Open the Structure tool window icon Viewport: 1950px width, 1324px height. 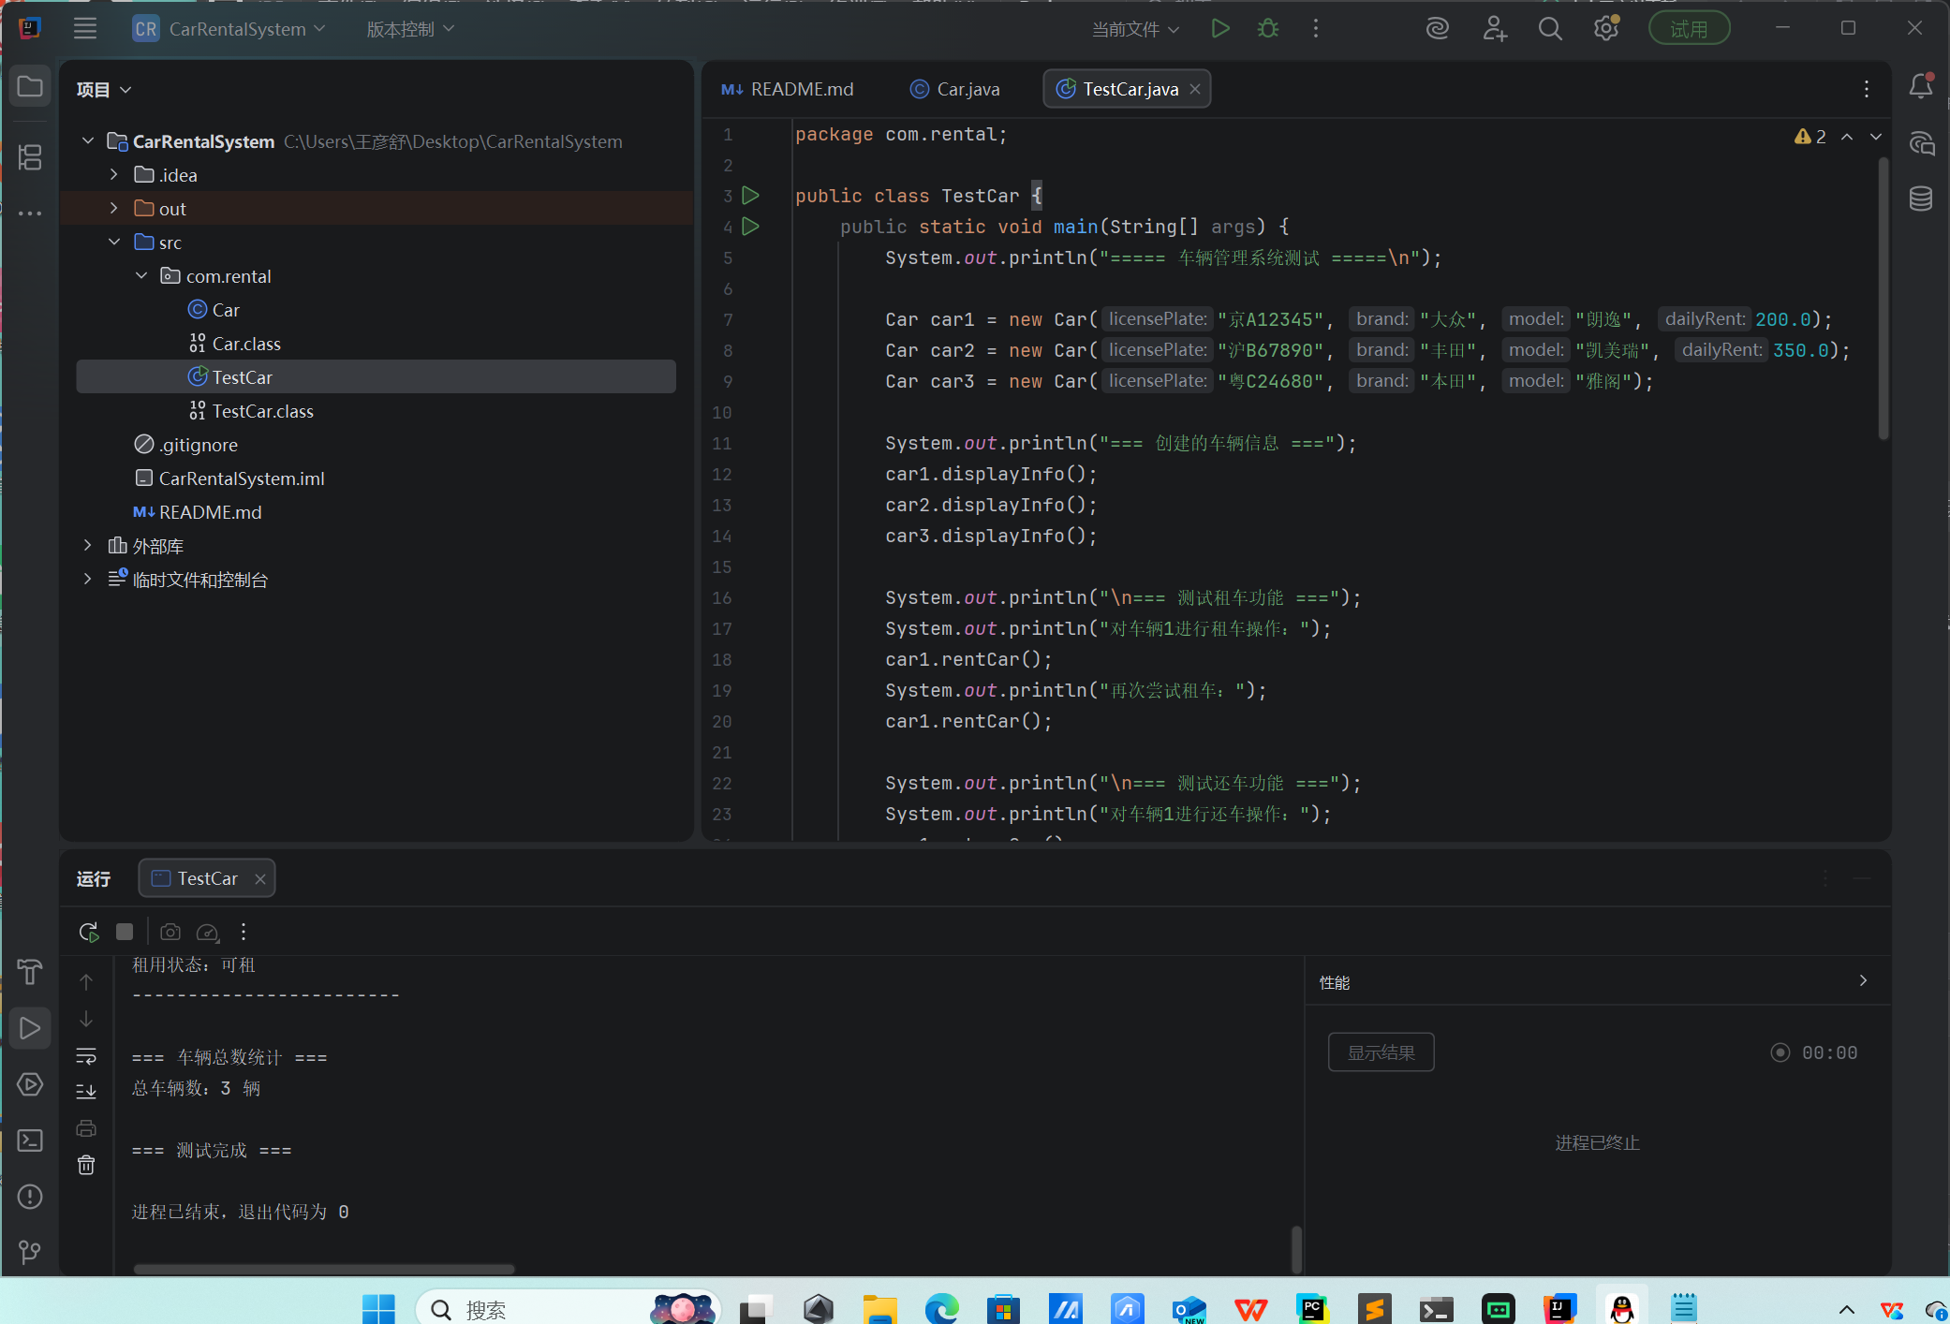[x=30, y=157]
